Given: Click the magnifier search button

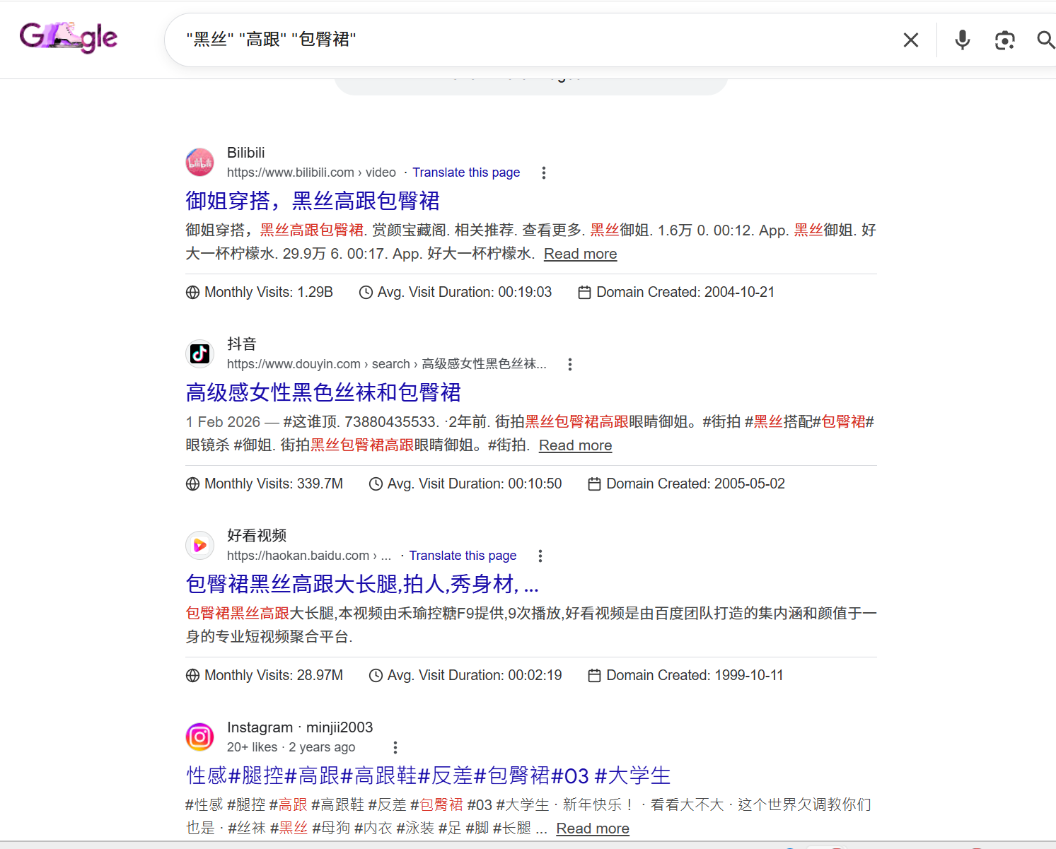Looking at the screenshot, I should 1045,40.
